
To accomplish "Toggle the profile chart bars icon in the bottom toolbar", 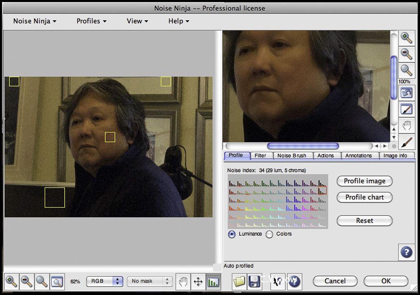I will (213, 282).
